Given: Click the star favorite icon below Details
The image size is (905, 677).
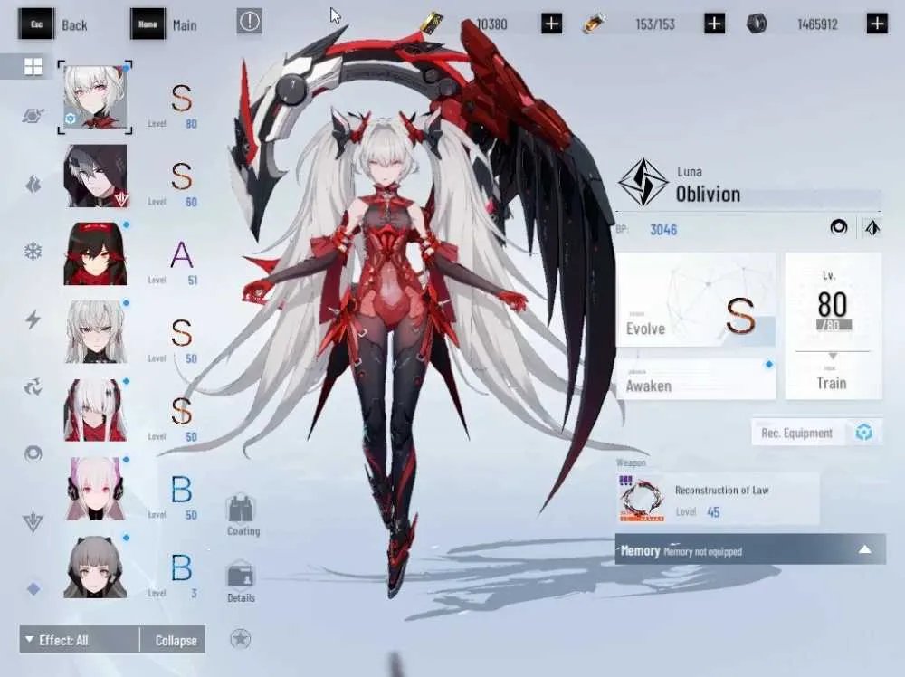Looking at the screenshot, I should (x=240, y=638).
